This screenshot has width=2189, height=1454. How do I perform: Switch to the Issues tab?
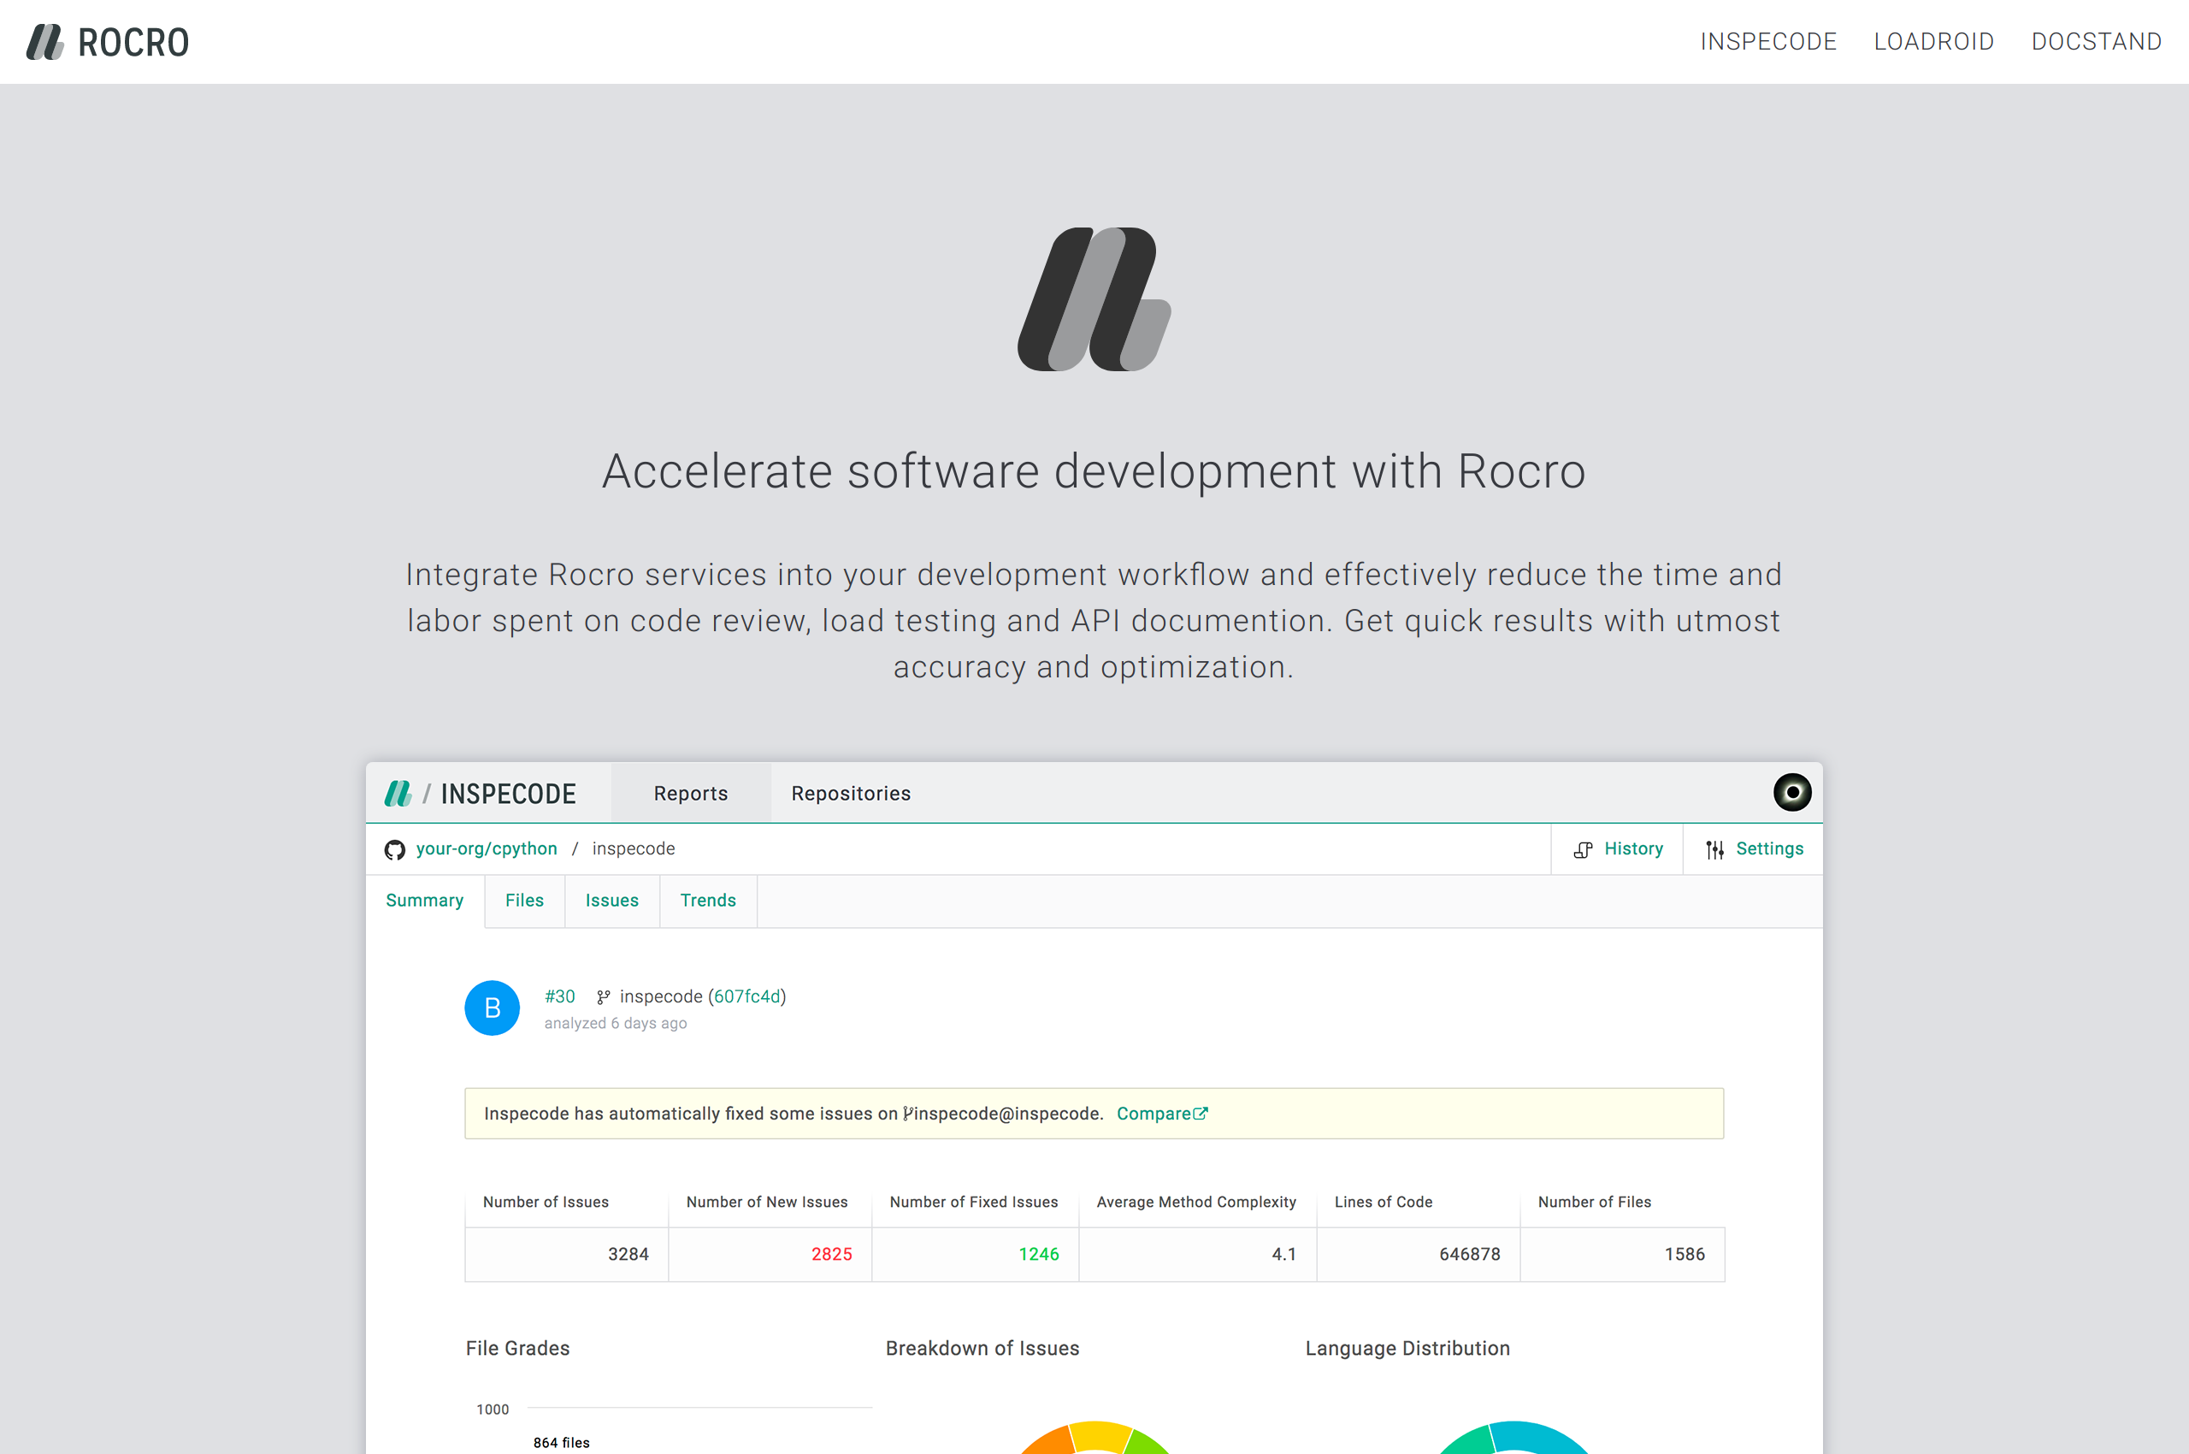611,901
